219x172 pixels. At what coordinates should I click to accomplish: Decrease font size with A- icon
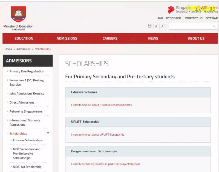pyautogui.click(x=157, y=26)
